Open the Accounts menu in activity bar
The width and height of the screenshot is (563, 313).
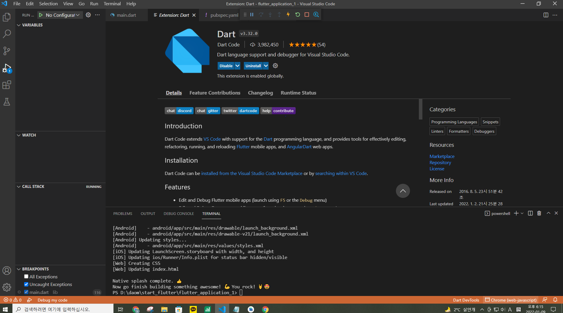7,270
